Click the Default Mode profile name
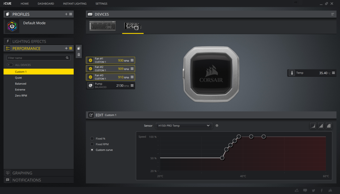This screenshot has width=340, height=194. [x=34, y=23]
